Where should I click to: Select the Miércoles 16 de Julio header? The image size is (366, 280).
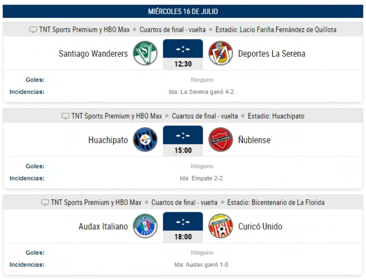coord(183,11)
